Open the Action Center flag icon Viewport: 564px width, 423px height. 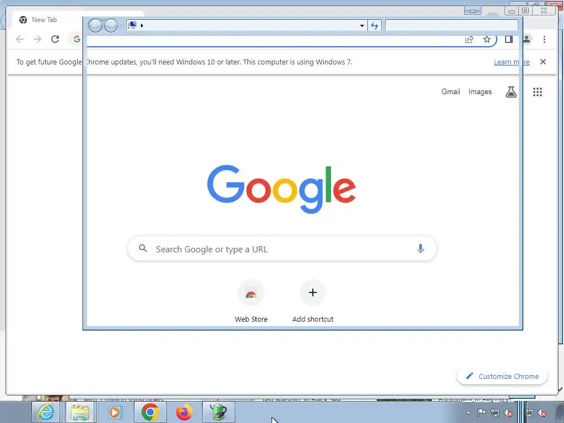[481, 413]
